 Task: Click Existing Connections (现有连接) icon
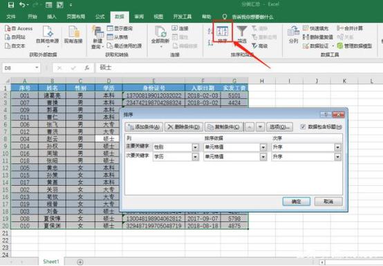73,32
